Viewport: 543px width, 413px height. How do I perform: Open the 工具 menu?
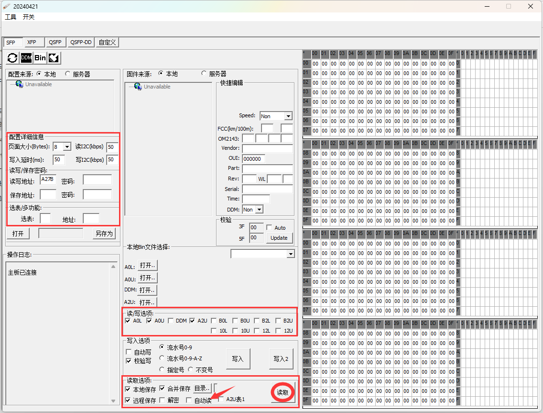11,17
